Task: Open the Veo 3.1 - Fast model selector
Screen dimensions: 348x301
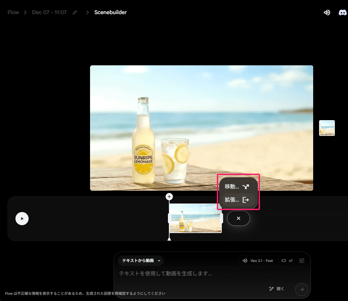Action: [x=258, y=261]
